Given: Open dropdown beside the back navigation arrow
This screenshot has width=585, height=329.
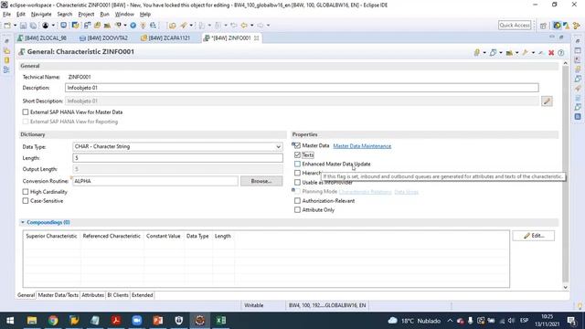Looking at the screenshot, I should coord(252,26).
